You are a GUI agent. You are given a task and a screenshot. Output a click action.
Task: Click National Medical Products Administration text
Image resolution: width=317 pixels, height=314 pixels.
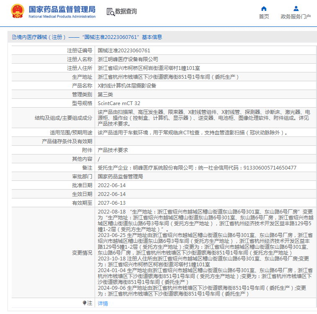[x=62, y=17]
